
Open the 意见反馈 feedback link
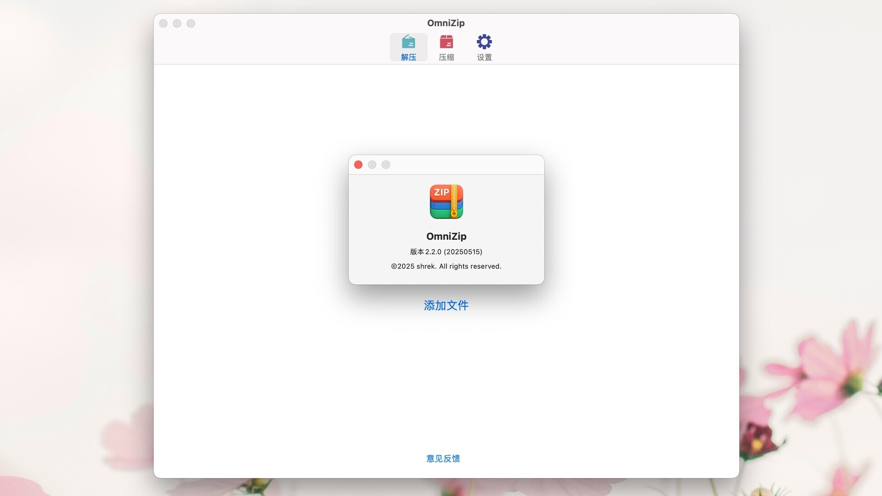443,458
